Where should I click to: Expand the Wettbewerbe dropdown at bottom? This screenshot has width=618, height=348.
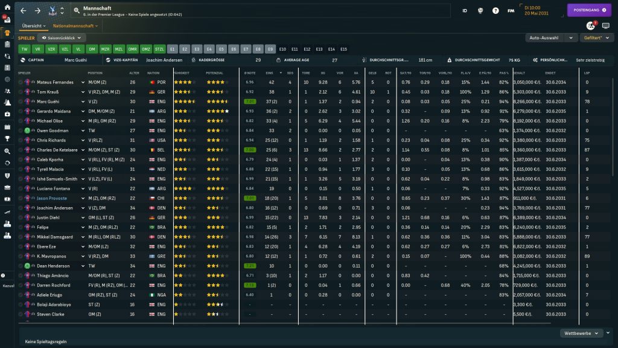coord(582,333)
